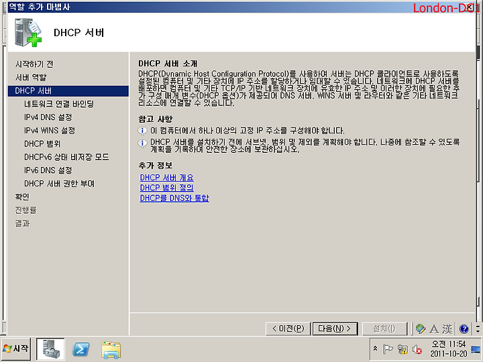Click info icon beside 서브넷, 범위 note
The height and width of the screenshot is (362, 483).
pyautogui.click(x=142, y=143)
